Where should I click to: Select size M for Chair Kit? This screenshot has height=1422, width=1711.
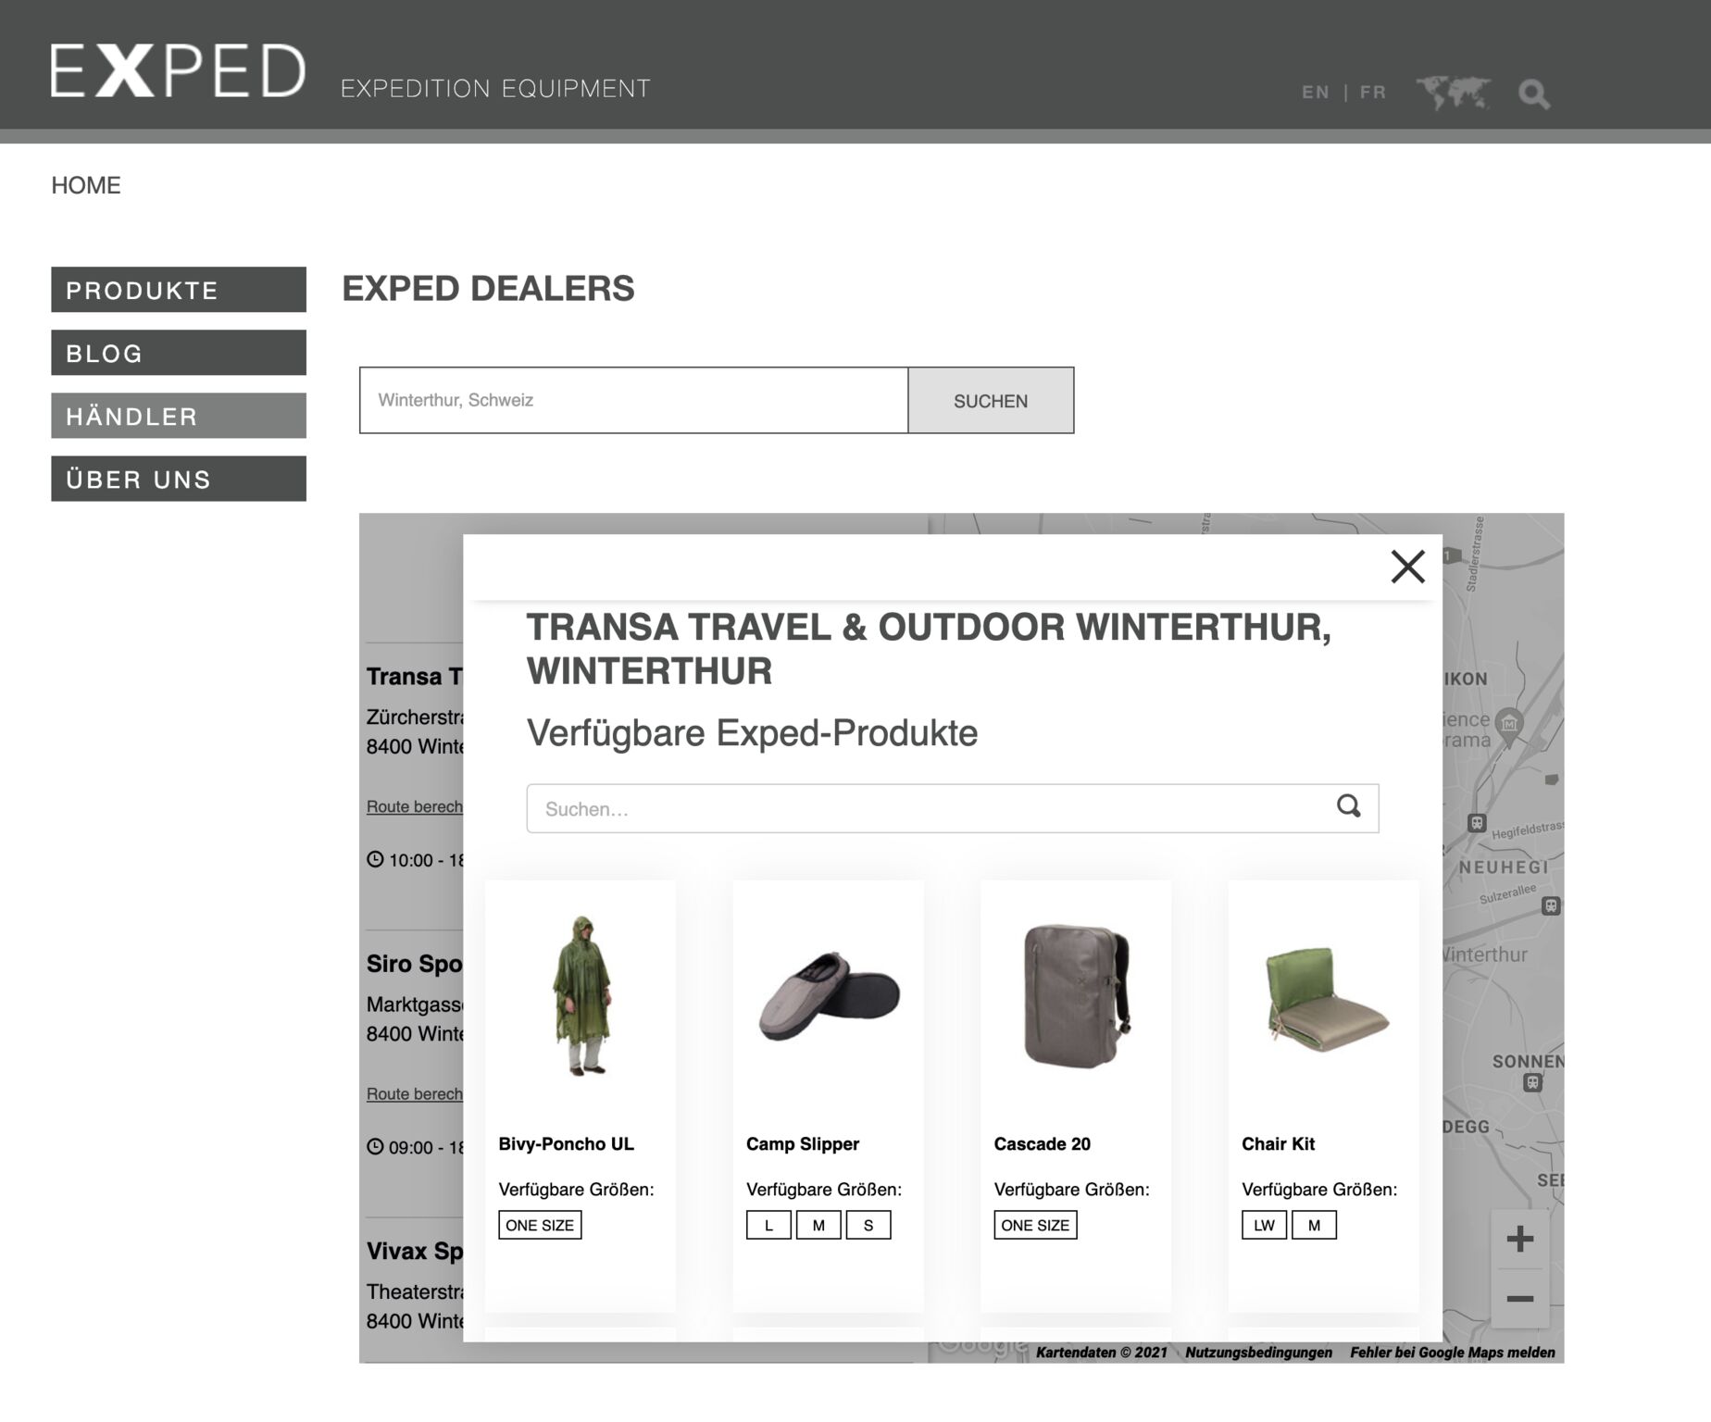[1314, 1225]
